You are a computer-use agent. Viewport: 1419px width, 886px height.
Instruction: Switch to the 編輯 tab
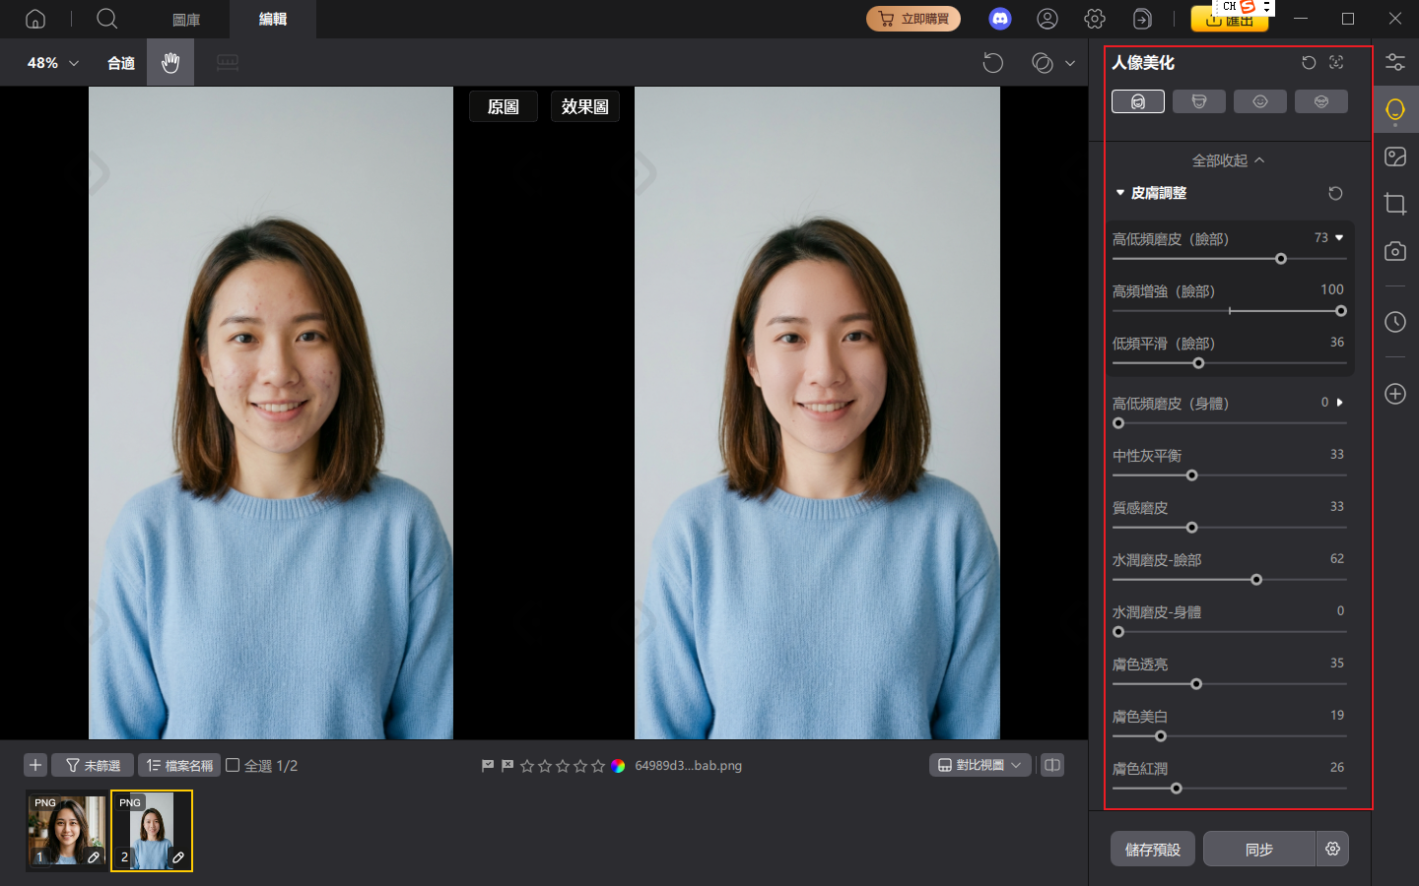(272, 19)
